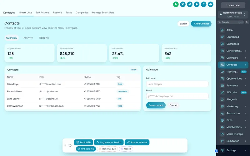
Task: Expand the Settings sidebar chevron
Action: [245, 150]
